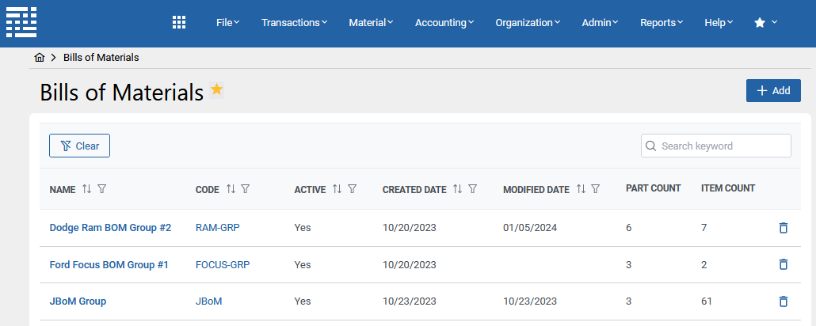
Task: Open the apps grid launcher icon
Action: pyautogui.click(x=179, y=22)
